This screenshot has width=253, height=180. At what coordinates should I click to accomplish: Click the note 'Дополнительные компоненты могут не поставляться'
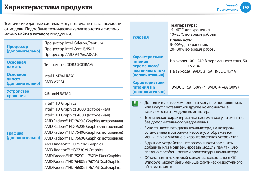[x=193, y=107]
